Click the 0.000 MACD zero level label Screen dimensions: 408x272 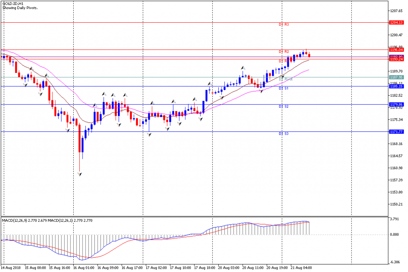click(x=395, y=235)
